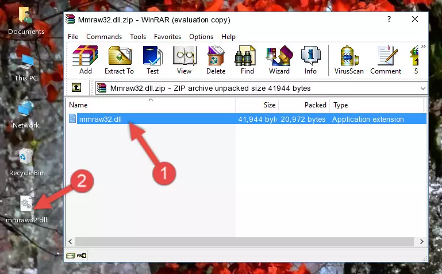Click the 20,972 bytes packed value
Viewport: 442px width, 274px height.
[303, 119]
